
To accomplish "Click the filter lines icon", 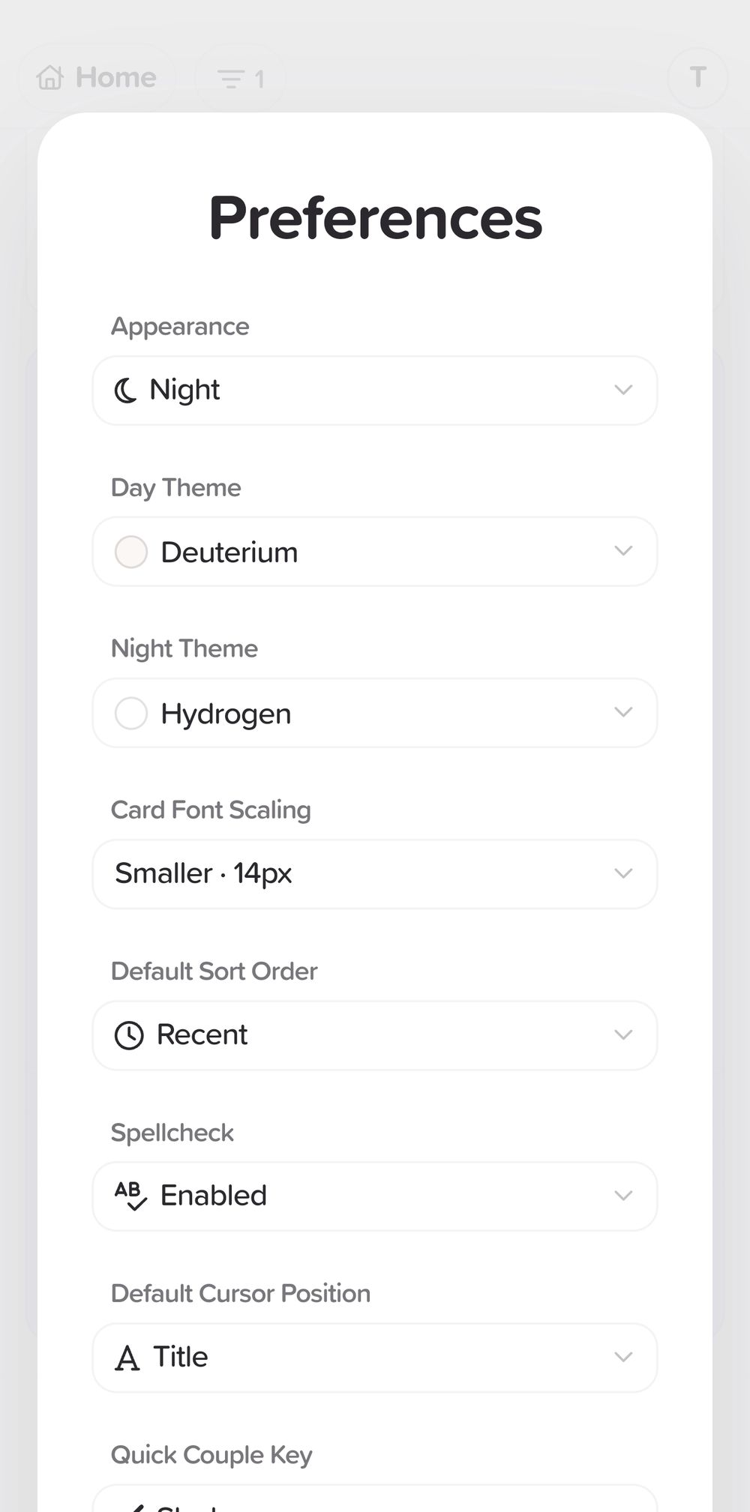I will coord(230,79).
